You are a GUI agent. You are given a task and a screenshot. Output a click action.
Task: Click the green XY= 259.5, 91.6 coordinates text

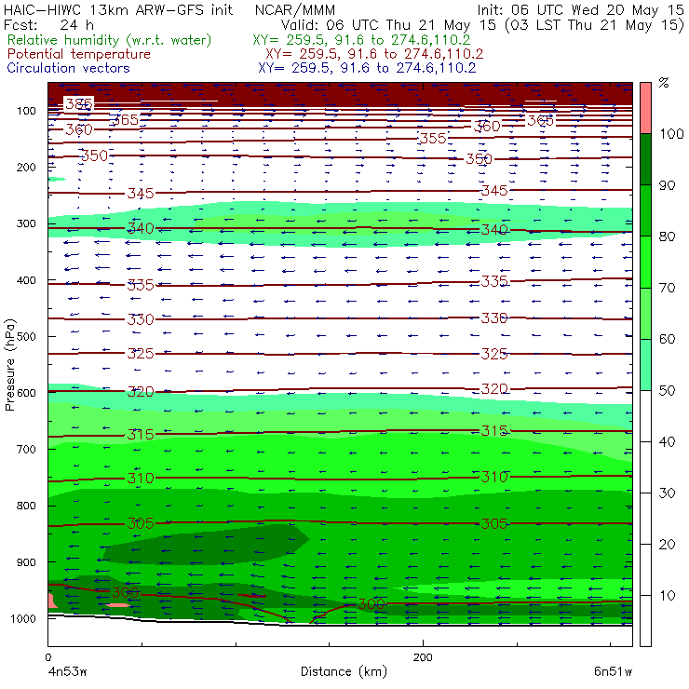coord(361,40)
